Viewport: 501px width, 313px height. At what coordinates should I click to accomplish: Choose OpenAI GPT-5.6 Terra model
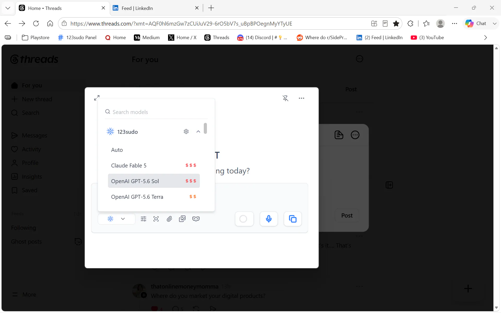pos(154,197)
